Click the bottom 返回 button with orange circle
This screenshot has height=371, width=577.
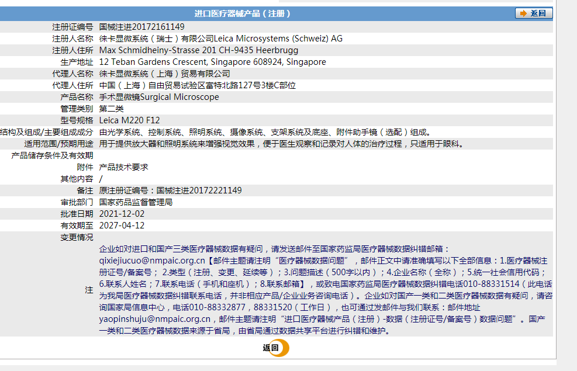coord(276,348)
